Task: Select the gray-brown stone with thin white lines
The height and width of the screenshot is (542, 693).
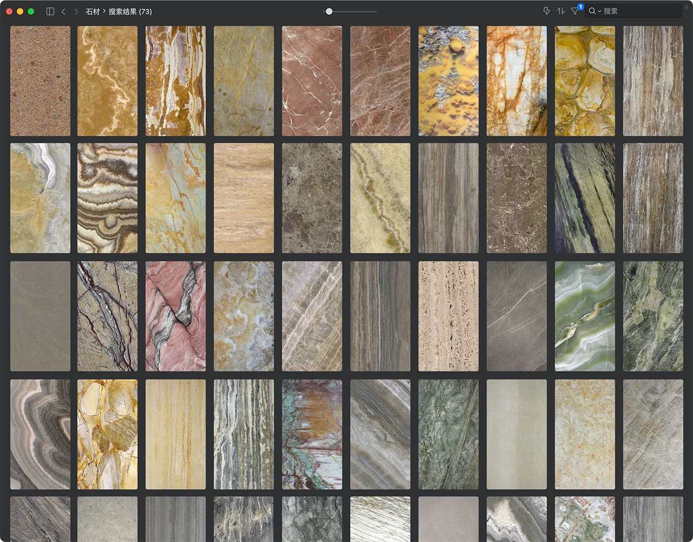Action: (x=517, y=316)
